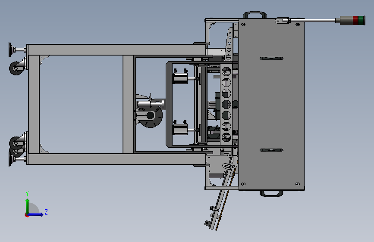Select the lower pneumatic cylinder body

pyautogui.click(x=180, y=130)
